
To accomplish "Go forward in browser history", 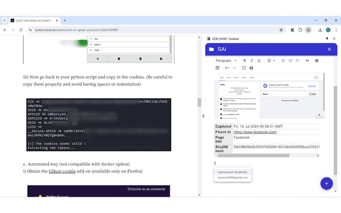I will (x=13, y=30).
